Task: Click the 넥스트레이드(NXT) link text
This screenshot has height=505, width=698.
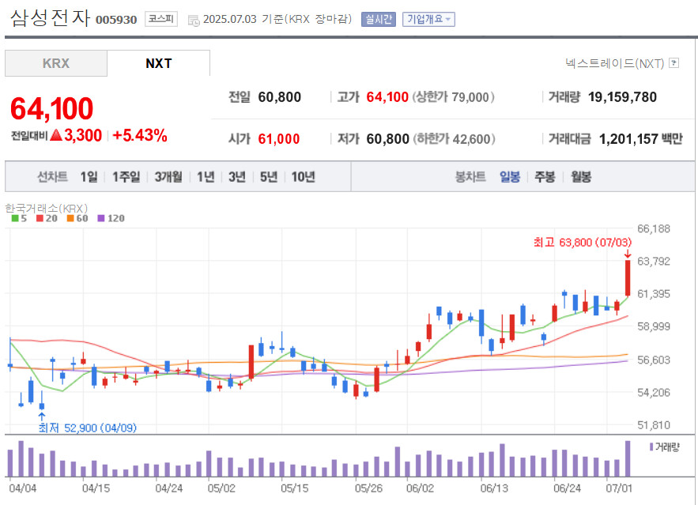Action: coord(614,63)
